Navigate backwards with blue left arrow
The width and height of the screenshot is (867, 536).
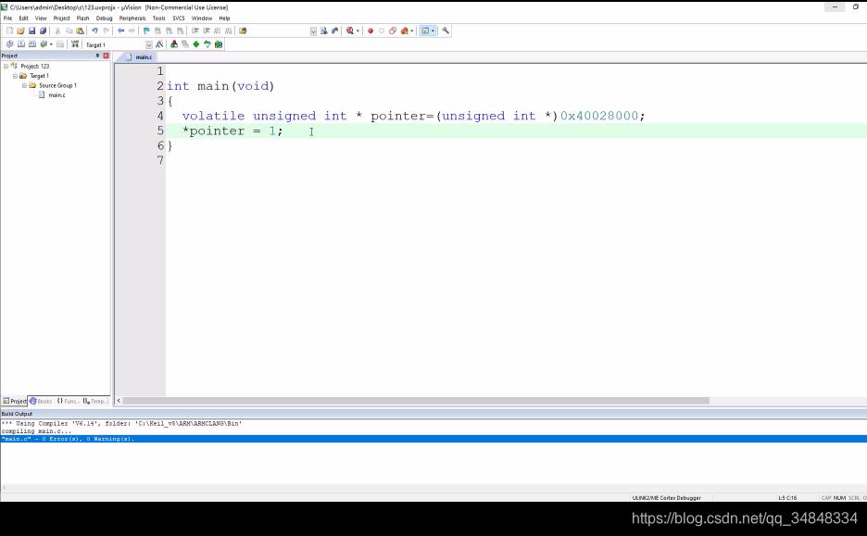pyautogui.click(x=120, y=31)
